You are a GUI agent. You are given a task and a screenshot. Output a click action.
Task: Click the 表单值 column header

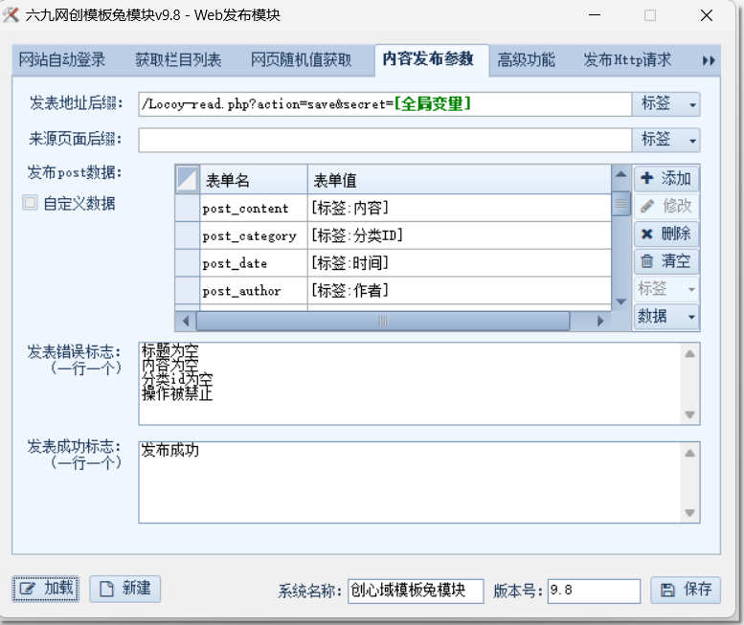tap(458, 180)
